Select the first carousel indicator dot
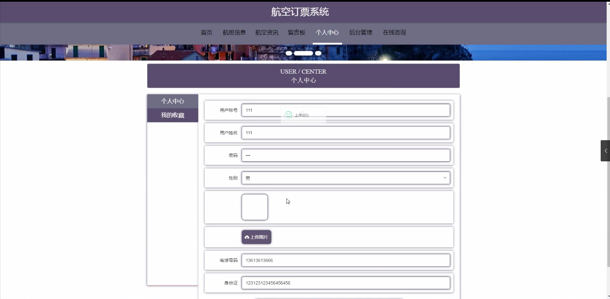The image size is (610, 299). click(x=289, y=53)
